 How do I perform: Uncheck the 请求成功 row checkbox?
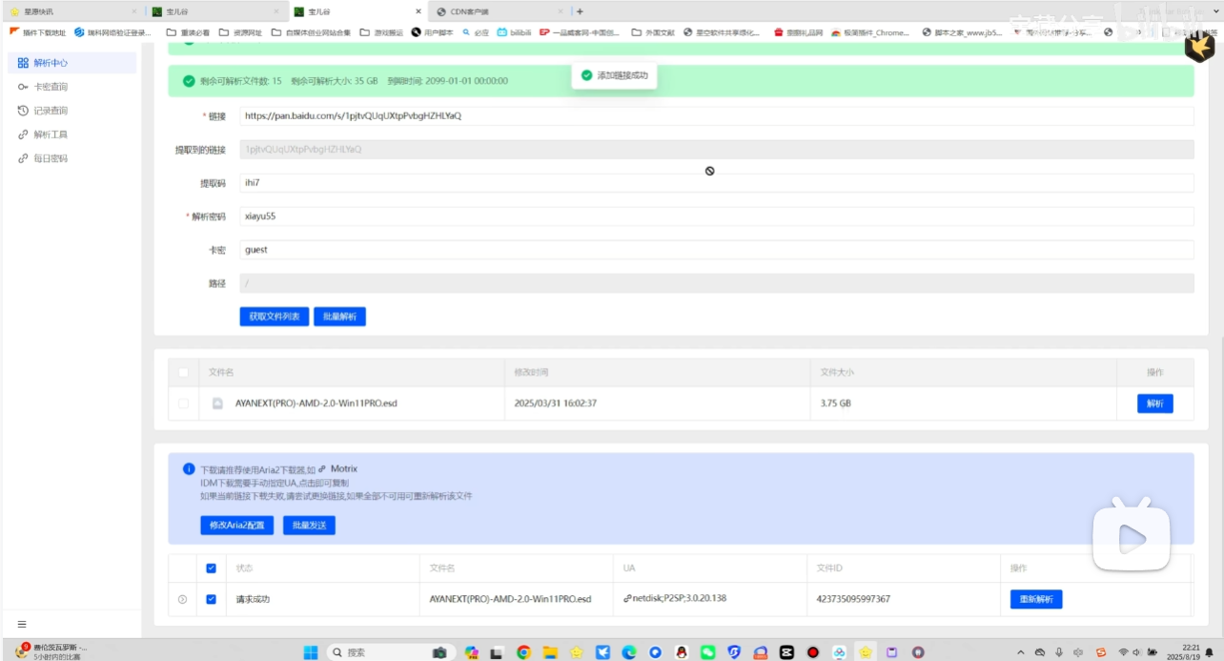(x=212, y=599)
